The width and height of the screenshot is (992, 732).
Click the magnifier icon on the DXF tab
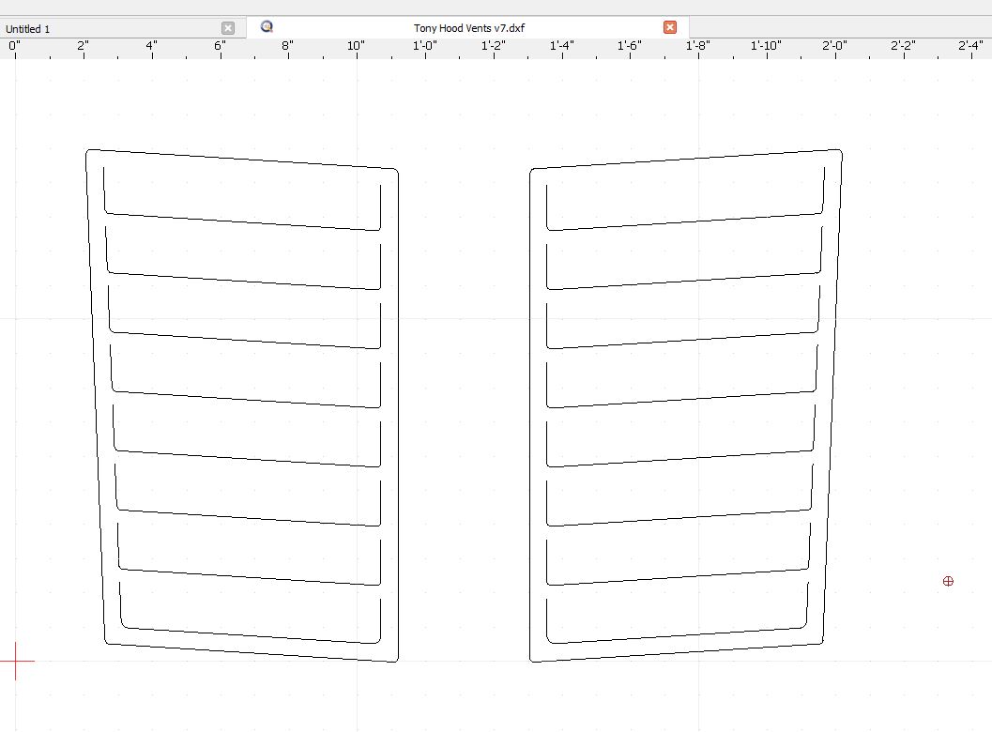[x=267, y=27]
